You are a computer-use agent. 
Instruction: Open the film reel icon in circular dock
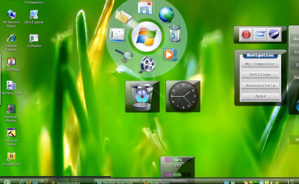[147, 65]
